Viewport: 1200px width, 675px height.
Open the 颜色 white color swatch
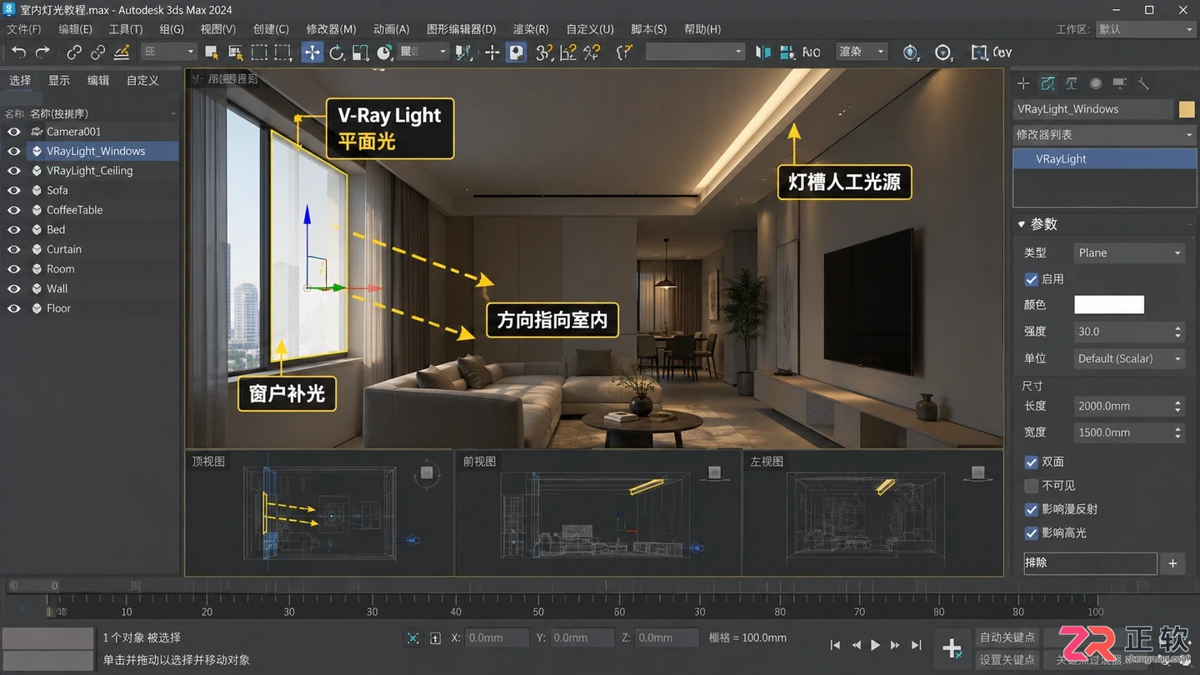(x=1108, y=305)
